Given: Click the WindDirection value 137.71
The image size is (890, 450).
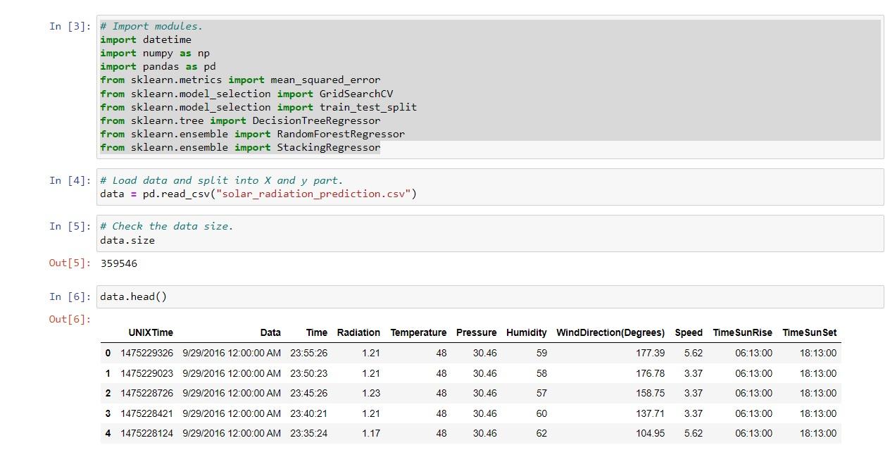Looking at the screenshot, I should click(x=650, y=413).
